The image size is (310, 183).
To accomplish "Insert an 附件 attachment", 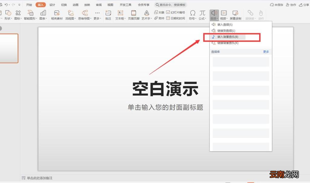I will pos(159,18).
